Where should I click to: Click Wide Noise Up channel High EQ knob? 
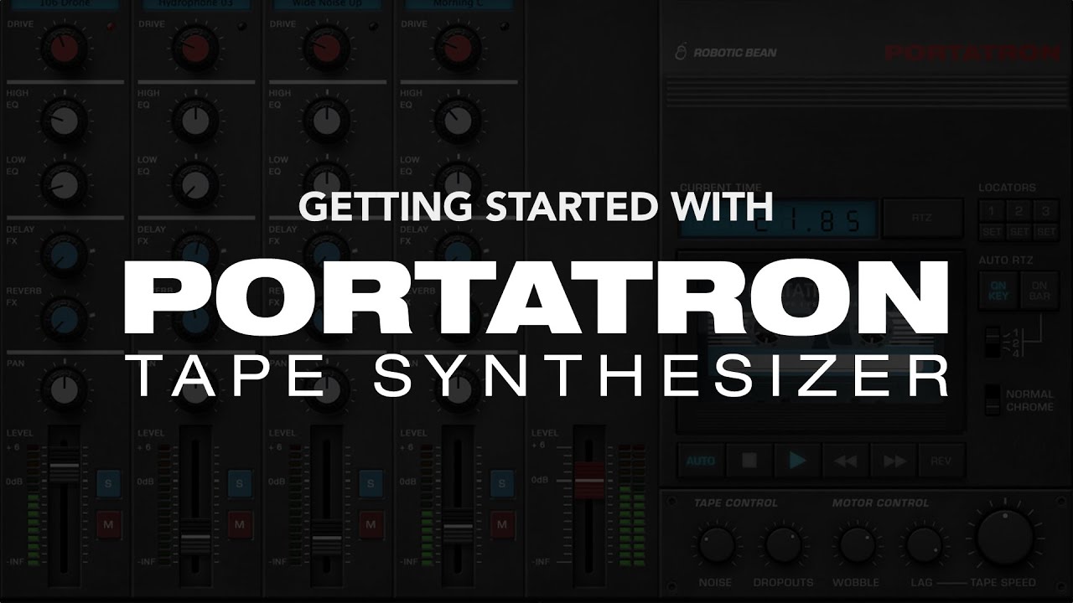point(327,121)
